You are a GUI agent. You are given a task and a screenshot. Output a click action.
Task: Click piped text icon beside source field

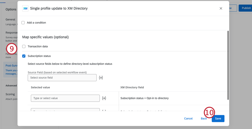tap(101, 78)
